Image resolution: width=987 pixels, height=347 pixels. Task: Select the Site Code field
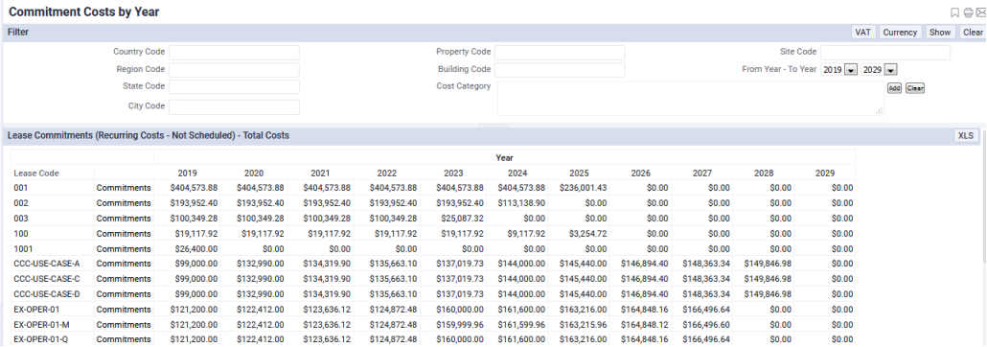[x=885, y=53]
